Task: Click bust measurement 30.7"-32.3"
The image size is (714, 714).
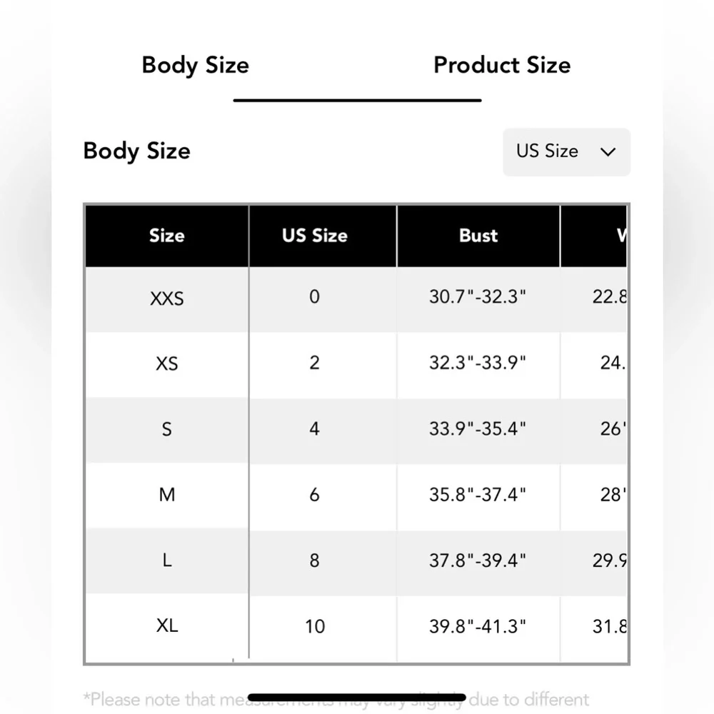Action: click(478, 297)
